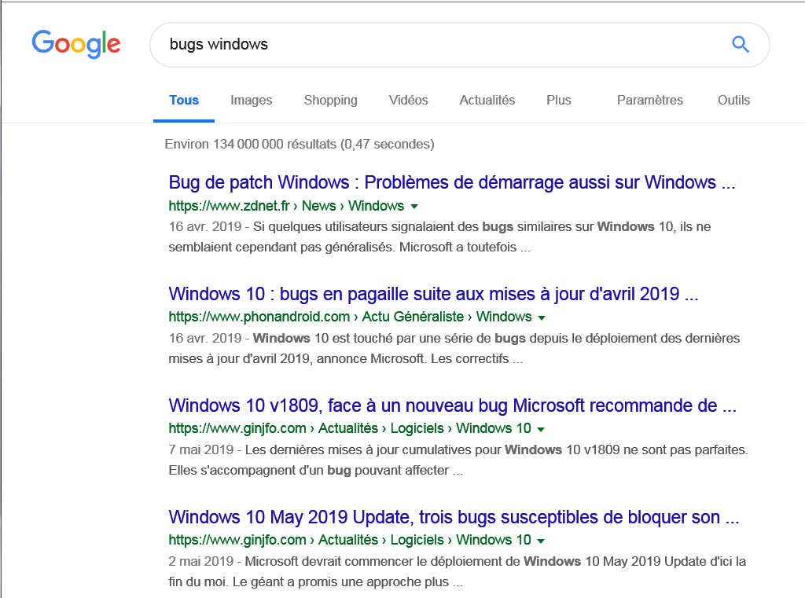This screenshot has width=805, height=598.
Task: Click the https://www.zdnet.fr › News › Windows URL
Action: (286, 206)
